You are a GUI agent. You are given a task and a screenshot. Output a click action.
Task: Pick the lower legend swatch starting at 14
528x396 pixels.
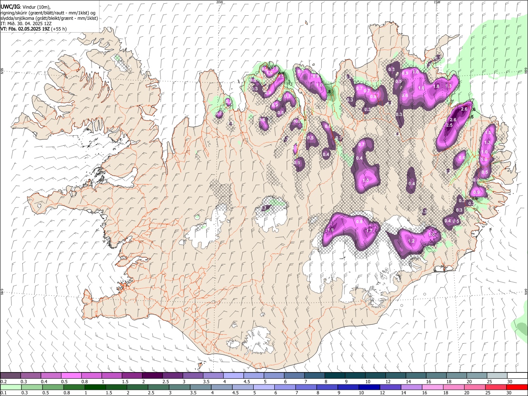tap(411, 387)
